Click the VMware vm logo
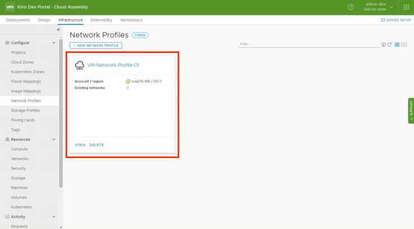This screenshot has width=414, height=229. pyautogui.click(x=10, y=7)
